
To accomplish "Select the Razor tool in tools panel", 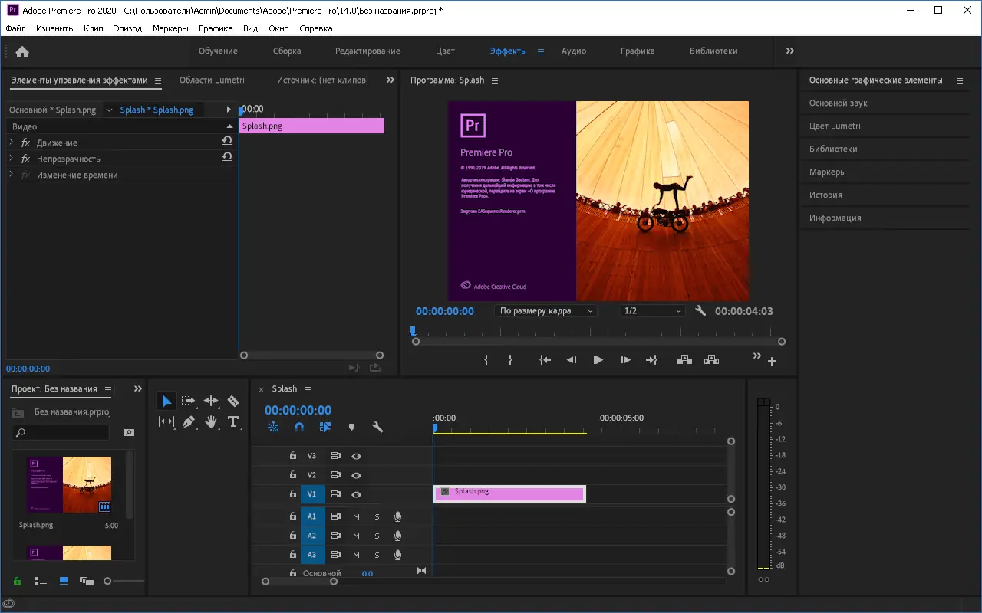I will tap(233, 401).
